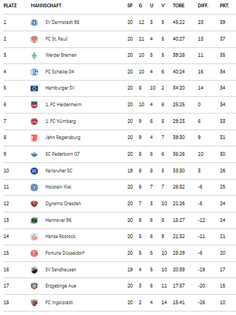Click the Dynamo Dresden crest
The width and height of the screenshot is (236, 315).
click(34, 204)
